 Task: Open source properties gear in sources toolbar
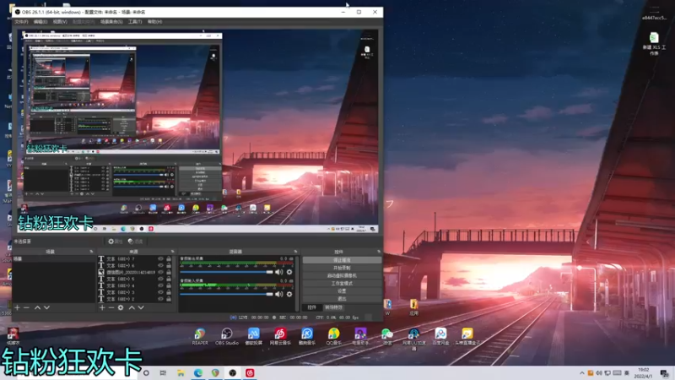[121, 307]
